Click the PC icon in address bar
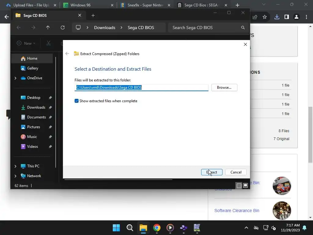The image size is (313, 235). tap(78, 28)
